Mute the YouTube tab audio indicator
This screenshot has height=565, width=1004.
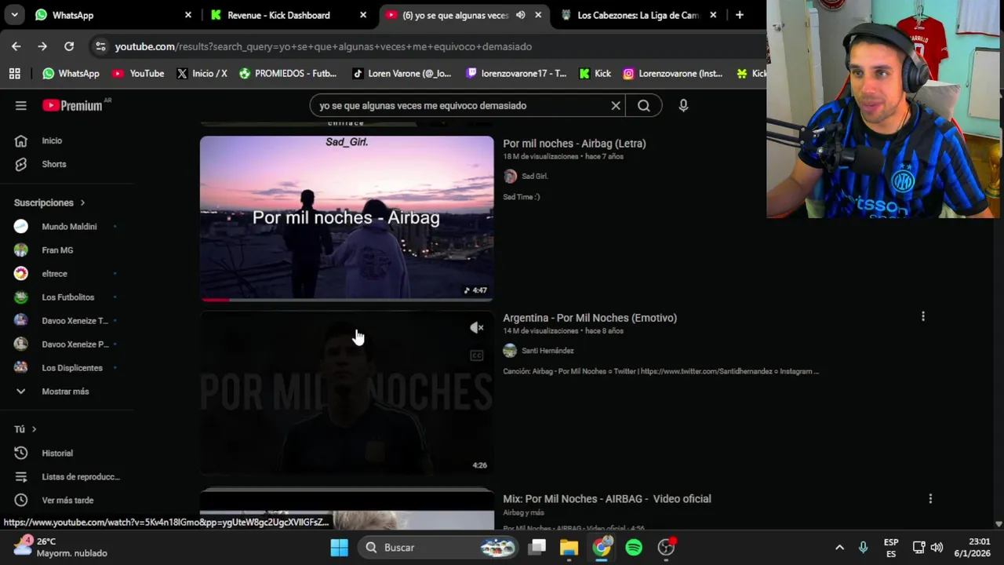click(x=520, y=15)
